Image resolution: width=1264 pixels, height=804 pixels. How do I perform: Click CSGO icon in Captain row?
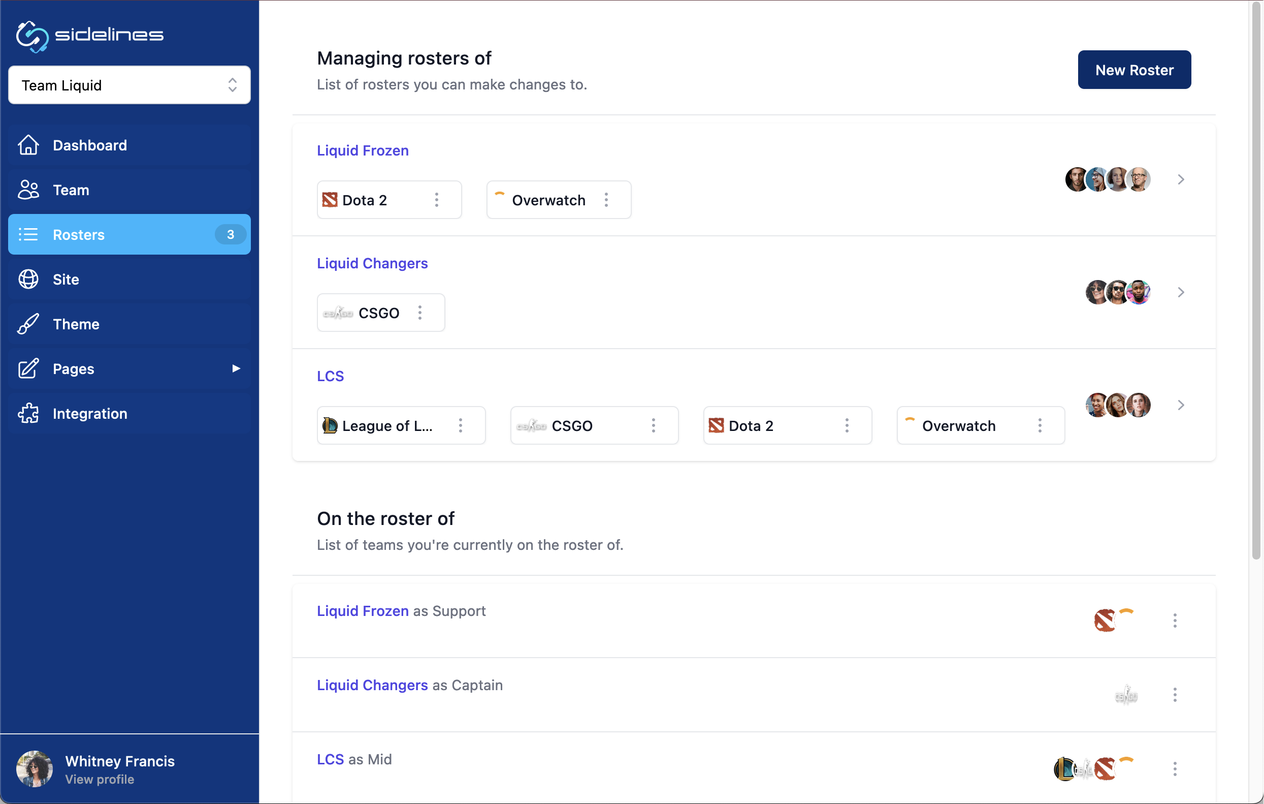pos(1126,695)
